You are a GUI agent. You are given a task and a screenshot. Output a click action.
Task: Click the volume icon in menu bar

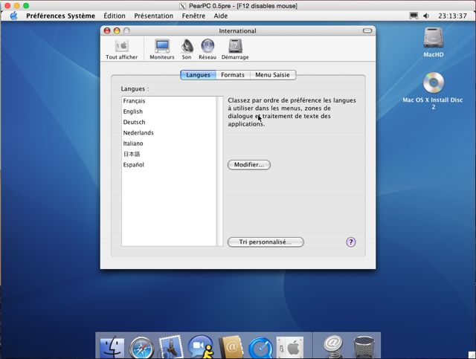tap(426, 16)
